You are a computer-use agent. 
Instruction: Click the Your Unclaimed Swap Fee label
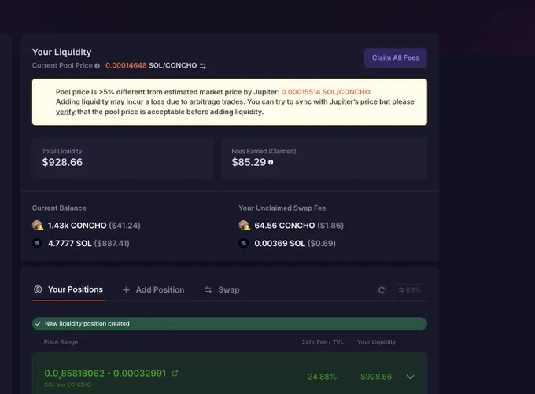[x=282, y=208]
